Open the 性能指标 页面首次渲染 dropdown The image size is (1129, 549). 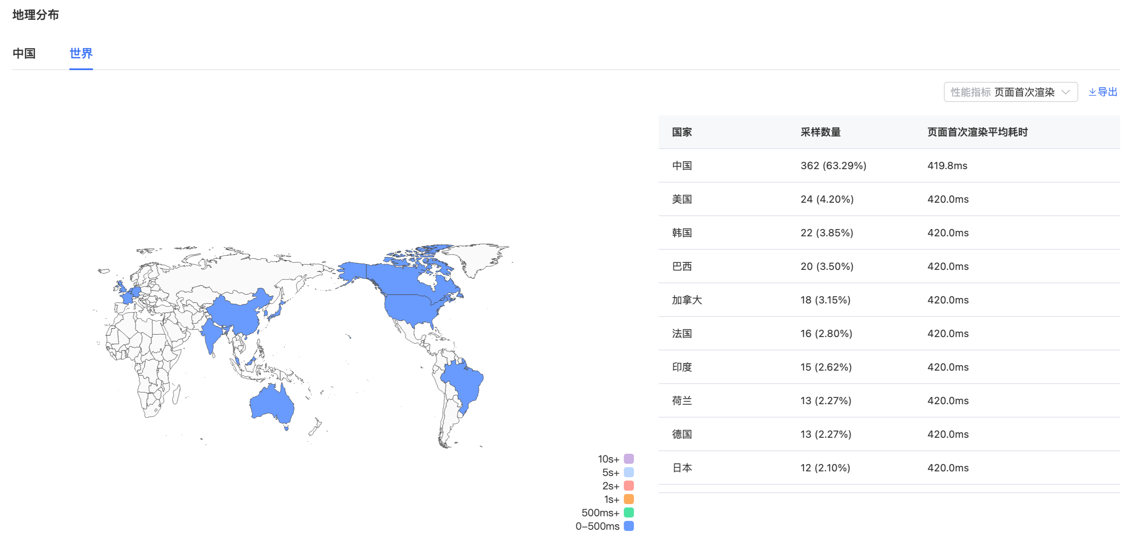point(1010,92)
